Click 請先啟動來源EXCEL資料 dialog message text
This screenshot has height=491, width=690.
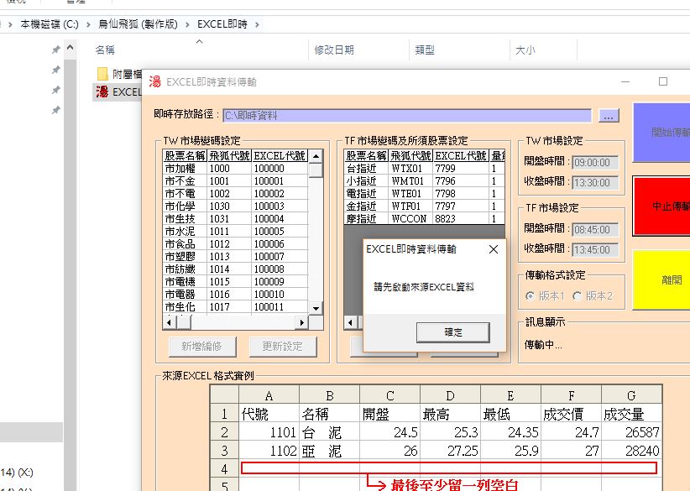coord(424,287)
